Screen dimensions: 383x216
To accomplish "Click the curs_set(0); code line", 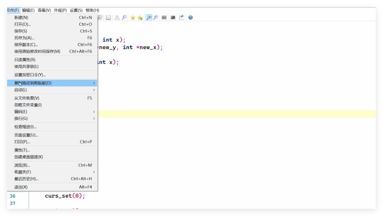I will [x=65, y=196].
